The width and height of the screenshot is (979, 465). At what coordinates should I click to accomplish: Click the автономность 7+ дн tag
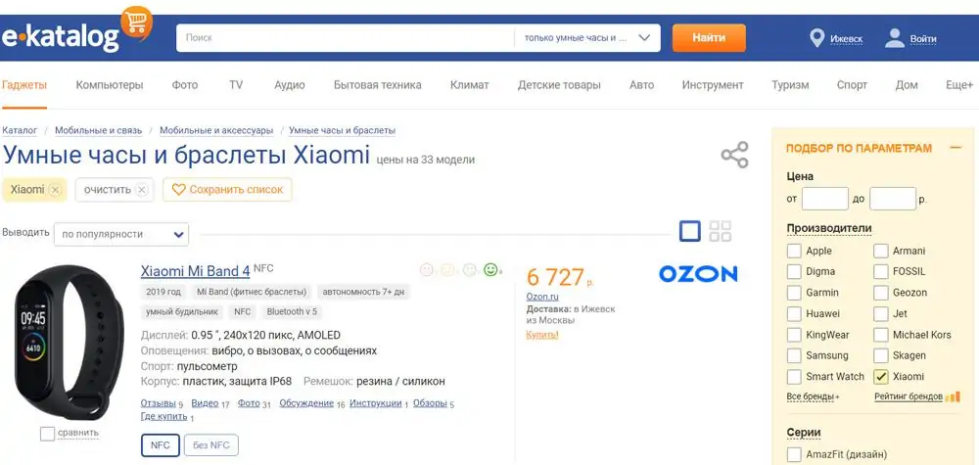(x=363, y=292)
